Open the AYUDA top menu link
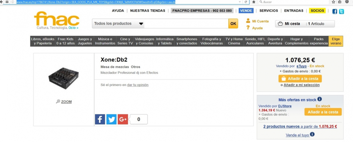 coord(118,11)
